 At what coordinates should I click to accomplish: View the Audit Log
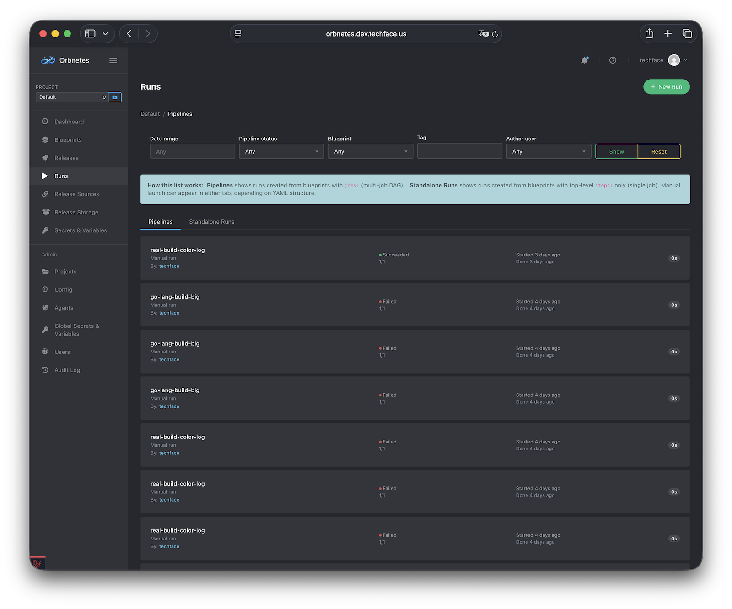coord(67,370)
